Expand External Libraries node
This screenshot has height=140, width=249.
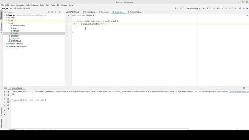pyautogui.click(x=4, y=44)
